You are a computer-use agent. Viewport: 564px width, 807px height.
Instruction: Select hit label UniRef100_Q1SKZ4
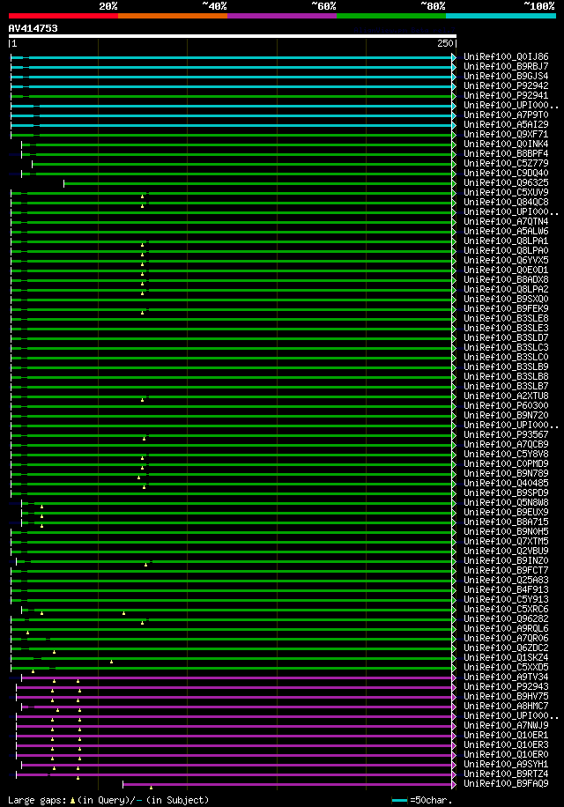tap(506, 657)
